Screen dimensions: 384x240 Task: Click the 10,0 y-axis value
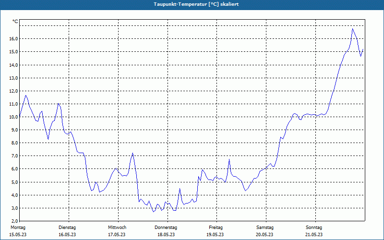(x=13, y=117)
